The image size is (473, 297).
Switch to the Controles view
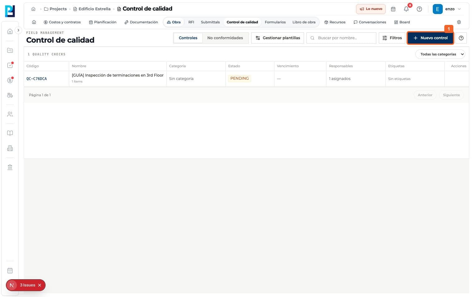188,38
